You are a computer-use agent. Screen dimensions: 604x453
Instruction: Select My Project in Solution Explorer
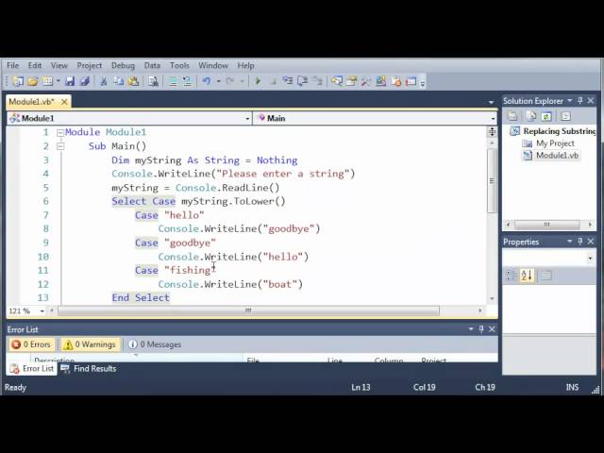pos(555,143)
